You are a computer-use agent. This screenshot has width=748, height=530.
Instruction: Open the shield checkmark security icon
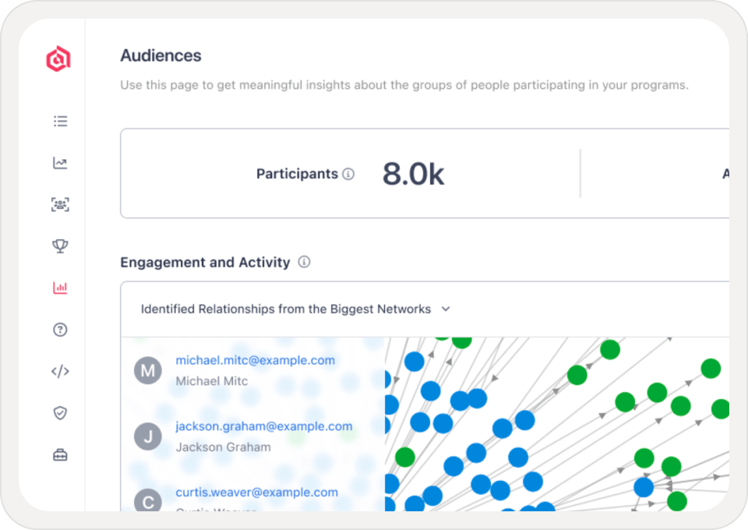coord(60,413)
